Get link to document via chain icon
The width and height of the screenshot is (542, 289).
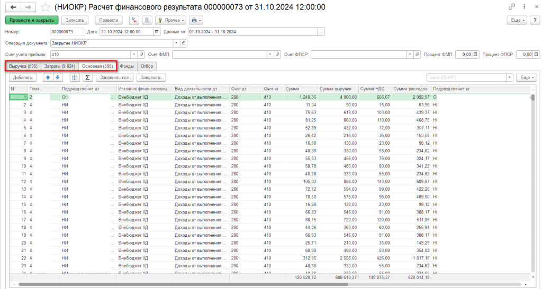511,7
